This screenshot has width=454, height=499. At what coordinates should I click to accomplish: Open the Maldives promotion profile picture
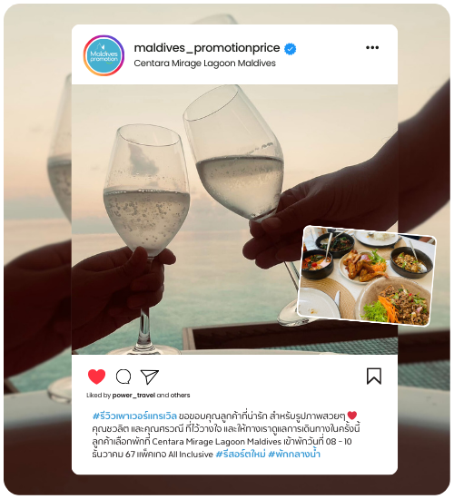pyautogui.click(x=104, y=55)
